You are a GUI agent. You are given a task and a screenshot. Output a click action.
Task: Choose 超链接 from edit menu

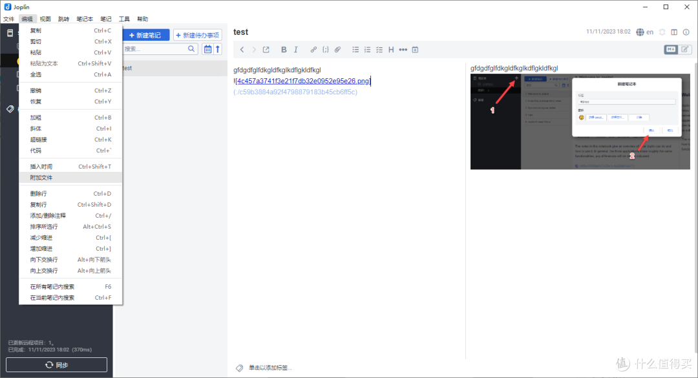(70, 140)
